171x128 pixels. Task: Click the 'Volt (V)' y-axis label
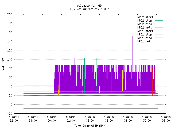pos(3,64)
